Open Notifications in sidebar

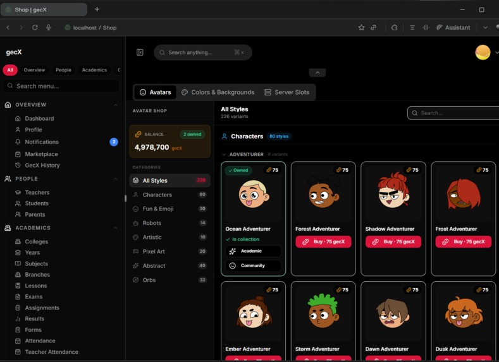[x=42, y=142]
